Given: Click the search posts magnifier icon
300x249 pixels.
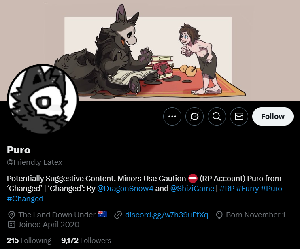Looking at the screenshot, I should coord(217,116).
